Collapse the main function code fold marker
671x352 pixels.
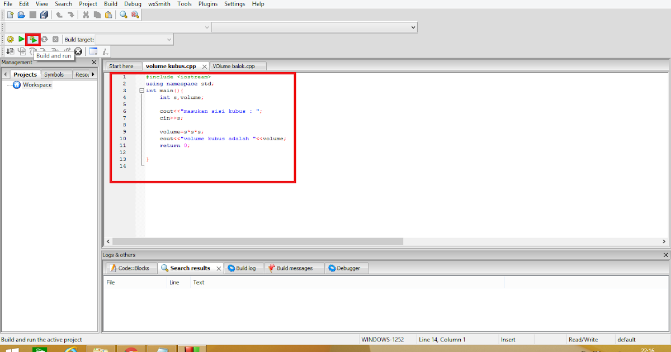142,90
